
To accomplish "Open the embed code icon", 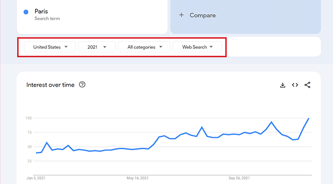I will tap(295, 85).
